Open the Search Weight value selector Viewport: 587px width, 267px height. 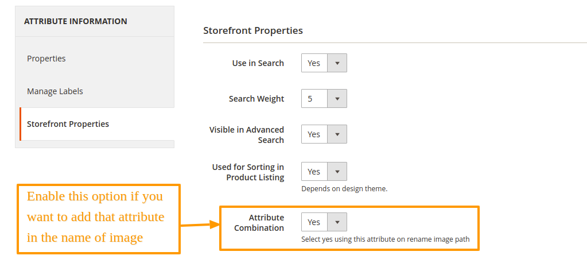pyautogui.click(x=324, y=99)
